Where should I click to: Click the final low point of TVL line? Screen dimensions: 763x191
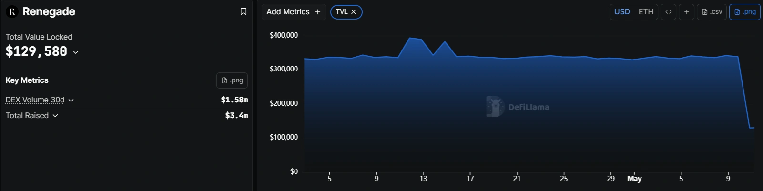click(x=752, y=128)
